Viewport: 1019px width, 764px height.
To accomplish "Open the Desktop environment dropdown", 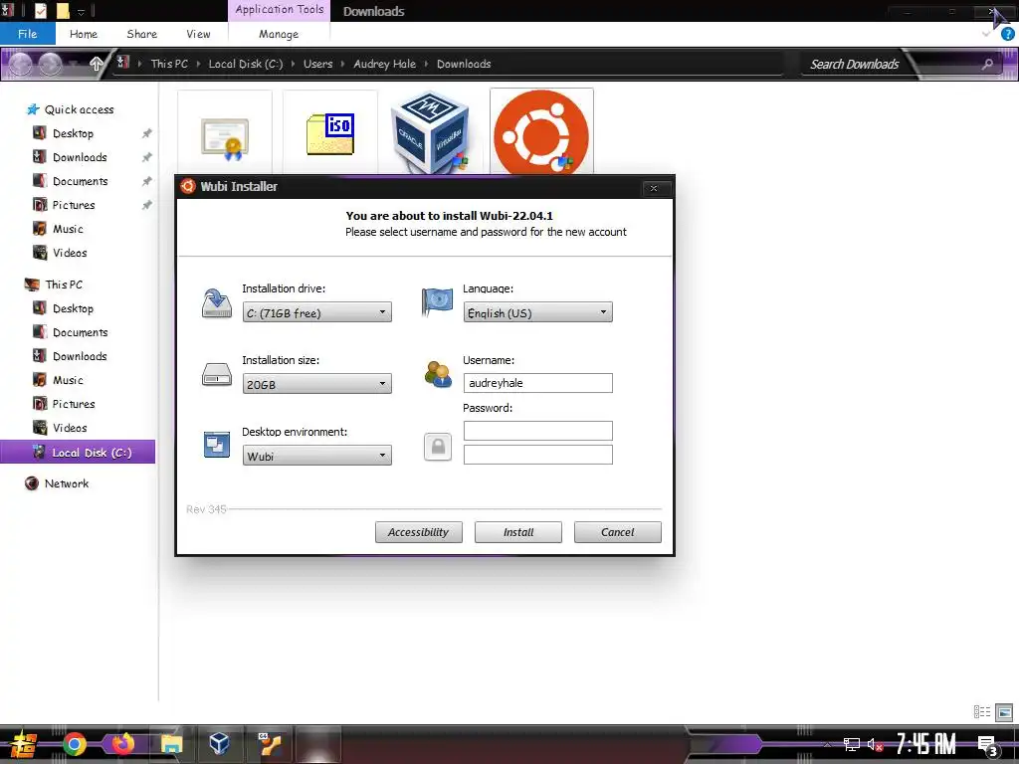I will point(316,456).
